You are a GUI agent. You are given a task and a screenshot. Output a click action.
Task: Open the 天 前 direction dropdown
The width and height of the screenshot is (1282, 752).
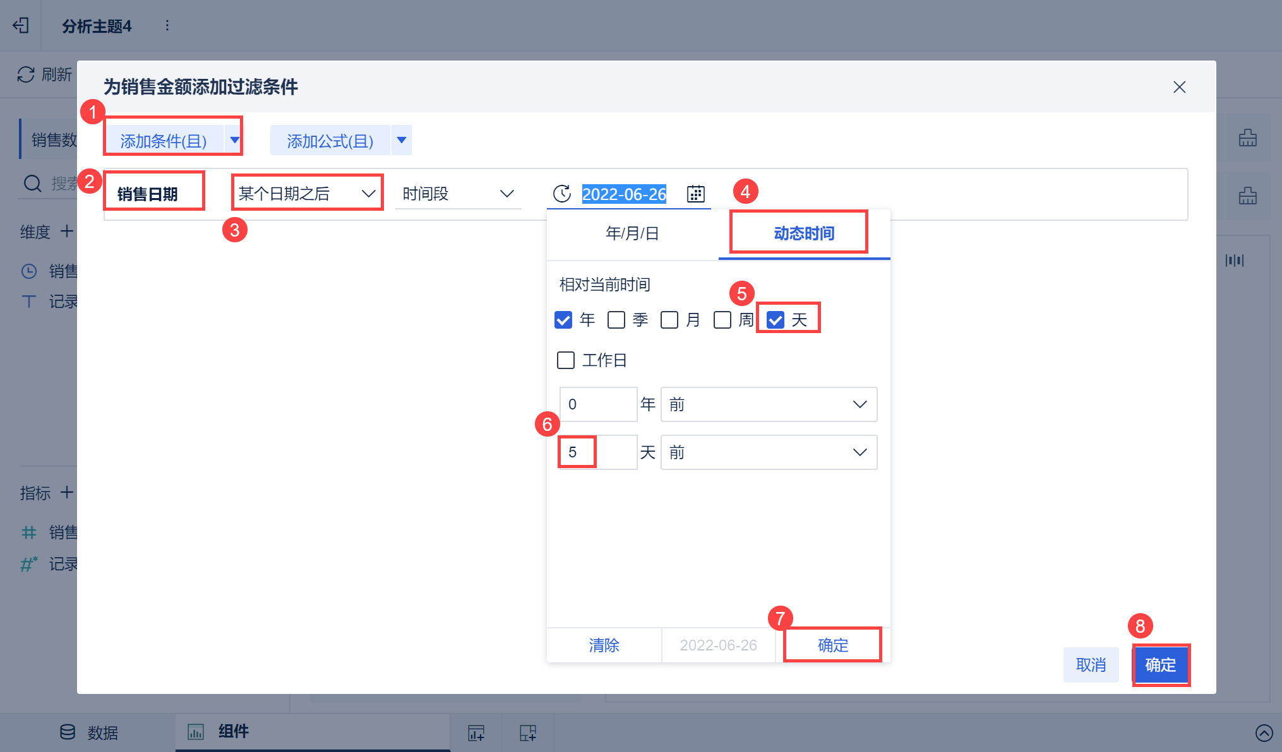[769, 452]
